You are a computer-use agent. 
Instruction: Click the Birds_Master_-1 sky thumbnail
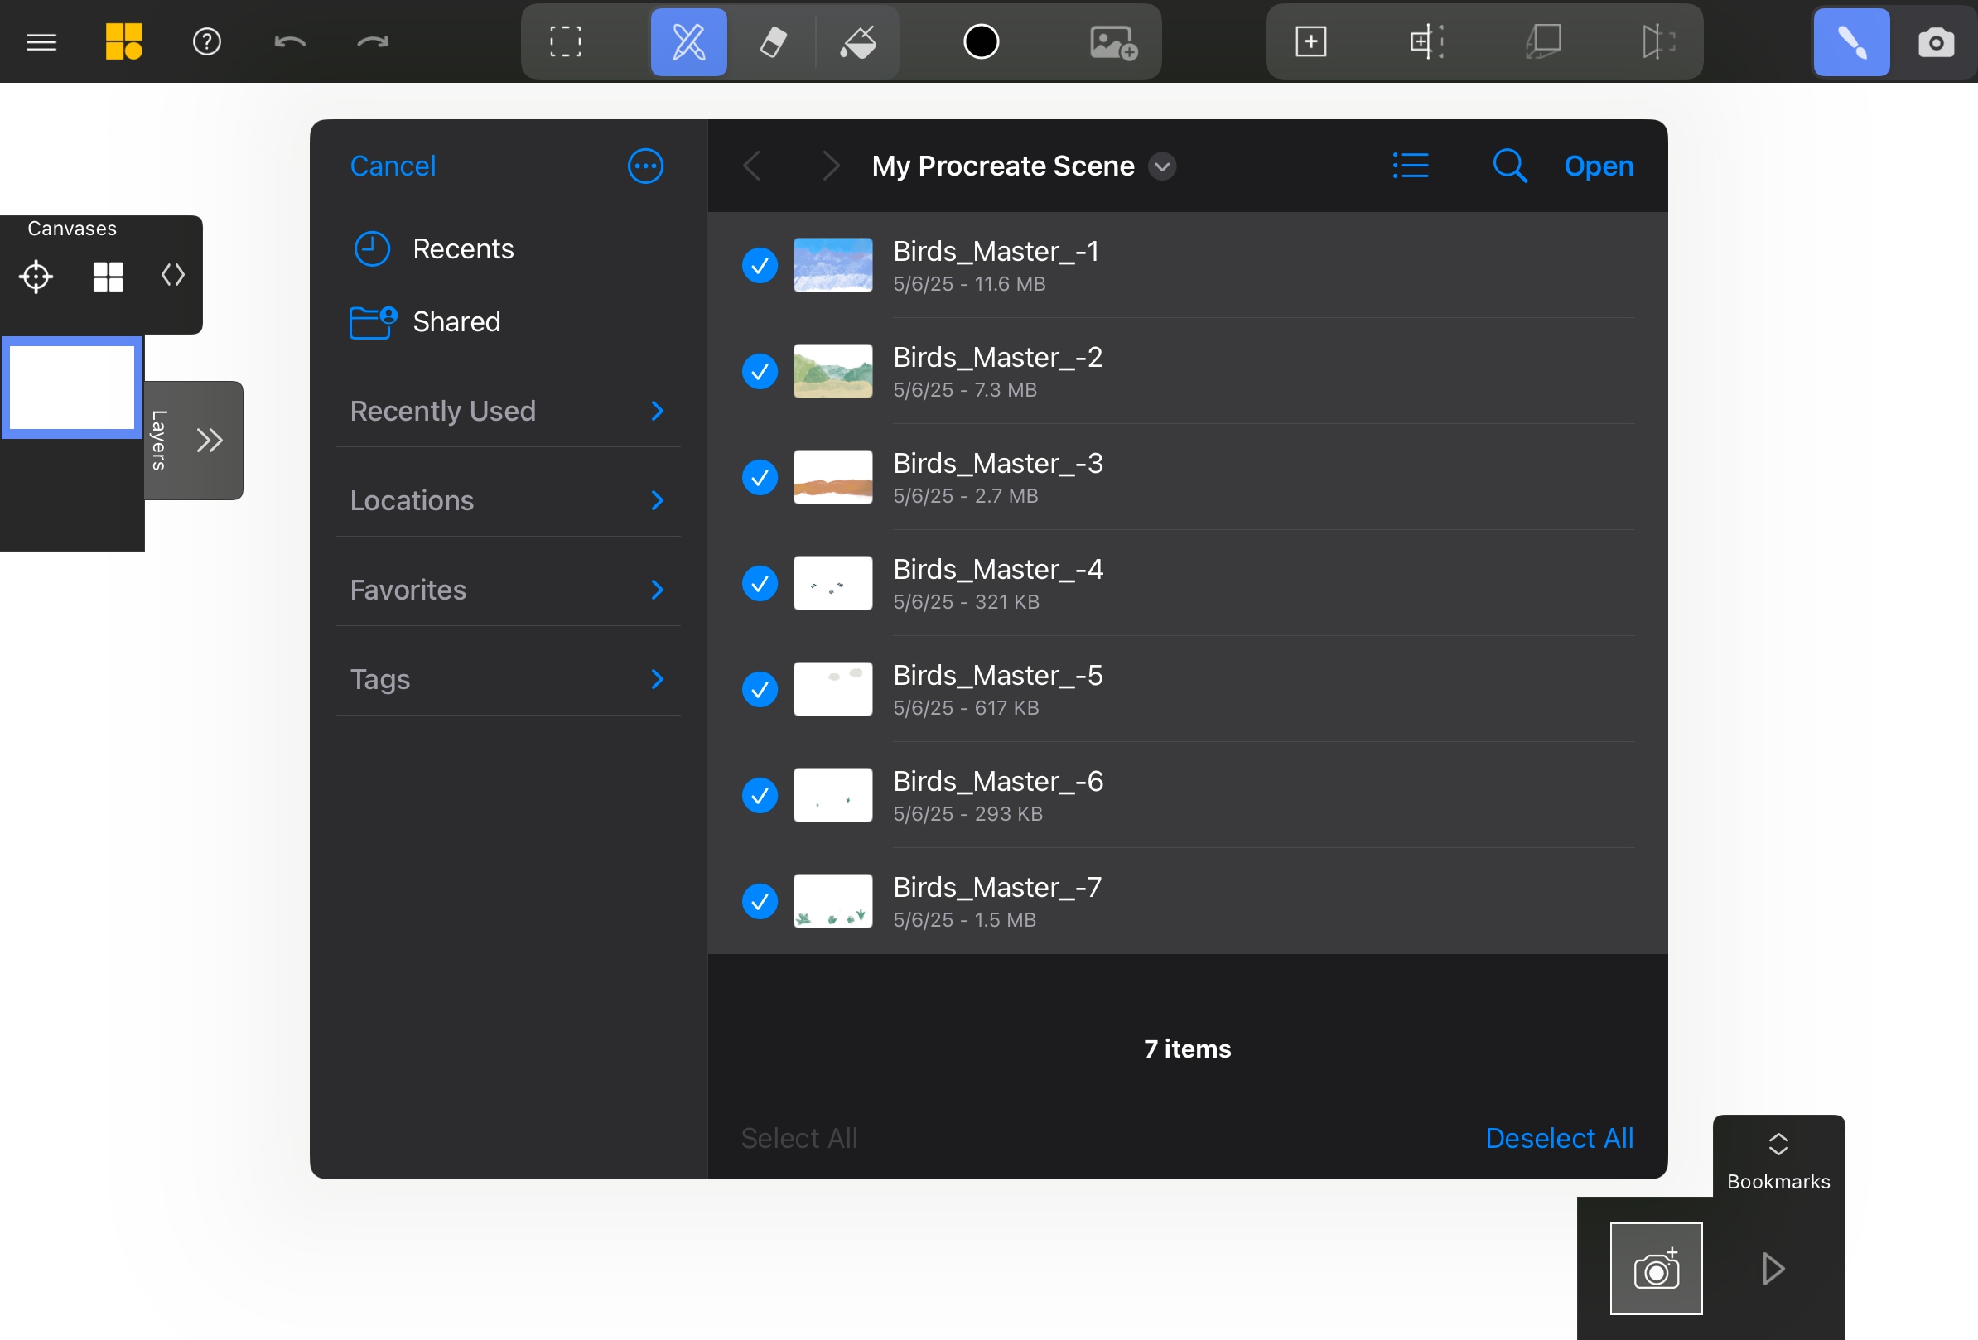click(x=832, y=266)
